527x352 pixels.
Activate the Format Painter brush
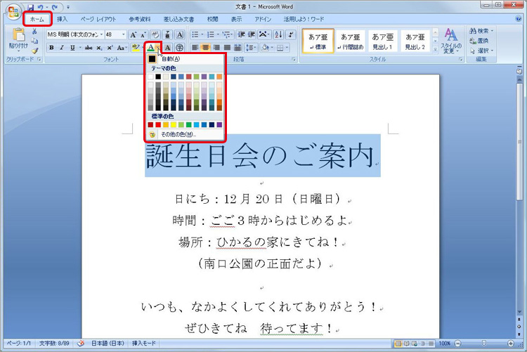34,51
